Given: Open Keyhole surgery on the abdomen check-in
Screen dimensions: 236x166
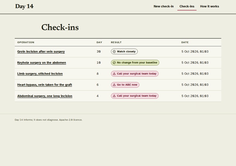Looking at the screenshot, I should pyautogui.click(x=42, y=63).
